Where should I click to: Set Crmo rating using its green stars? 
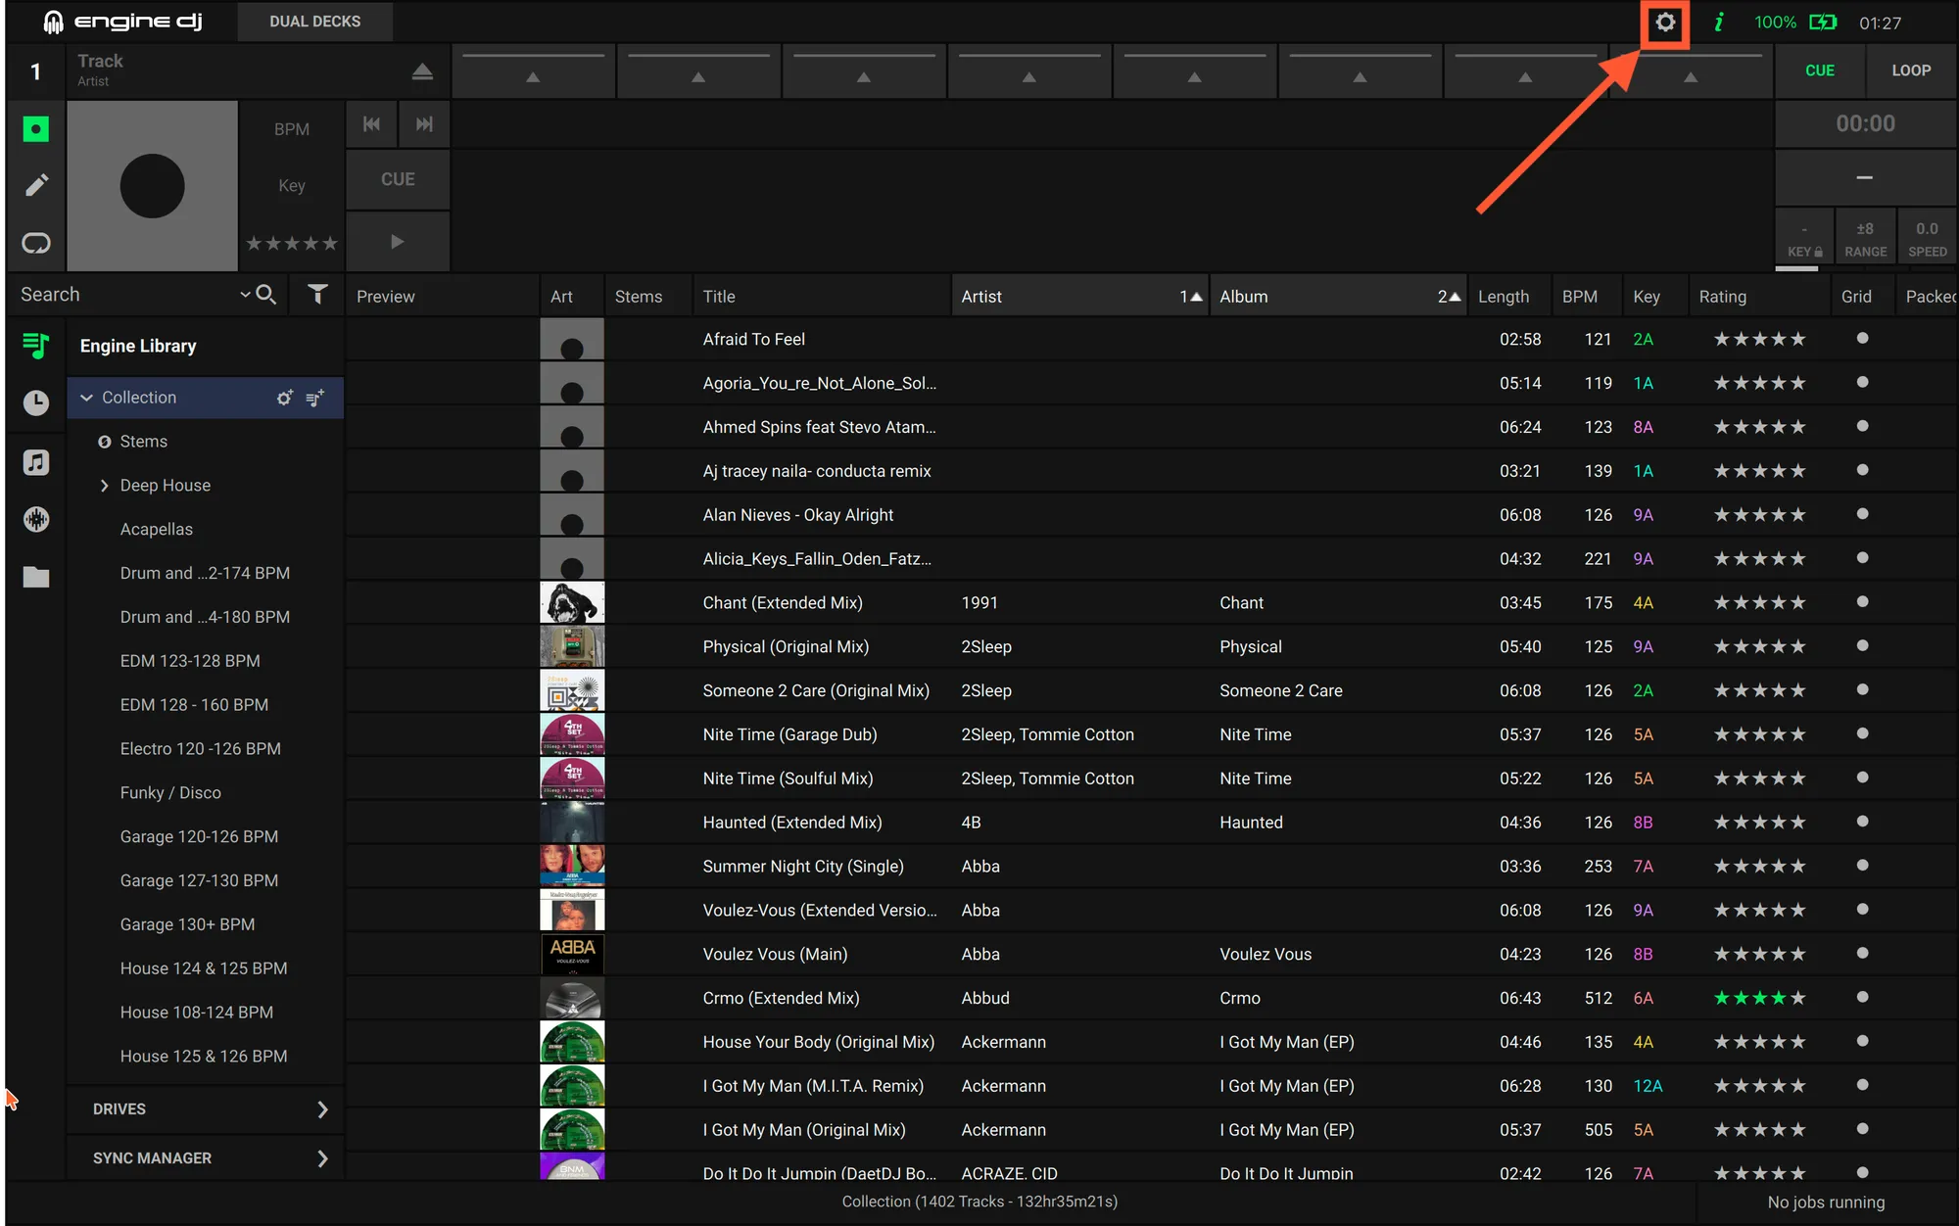1759,998
